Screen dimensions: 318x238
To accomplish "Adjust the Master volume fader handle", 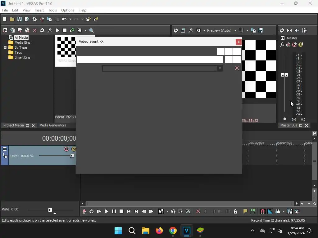I will point(284,75).
